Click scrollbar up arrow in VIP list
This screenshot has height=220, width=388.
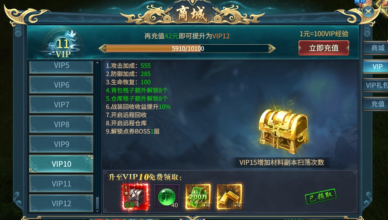coord(97,63)
